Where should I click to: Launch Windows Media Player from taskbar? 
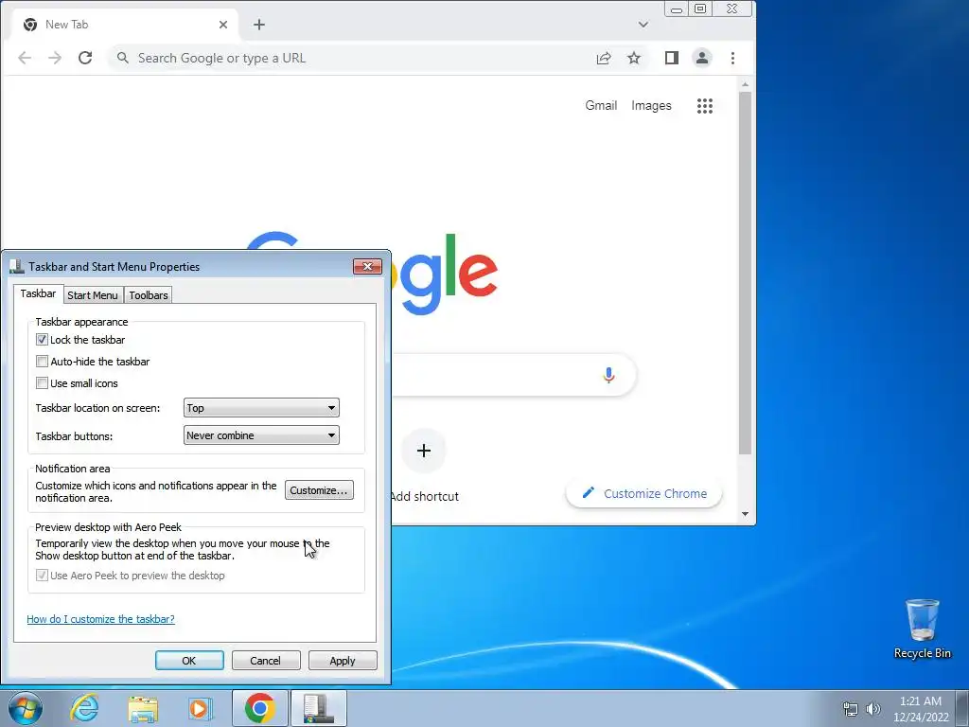tap(200, 708)
